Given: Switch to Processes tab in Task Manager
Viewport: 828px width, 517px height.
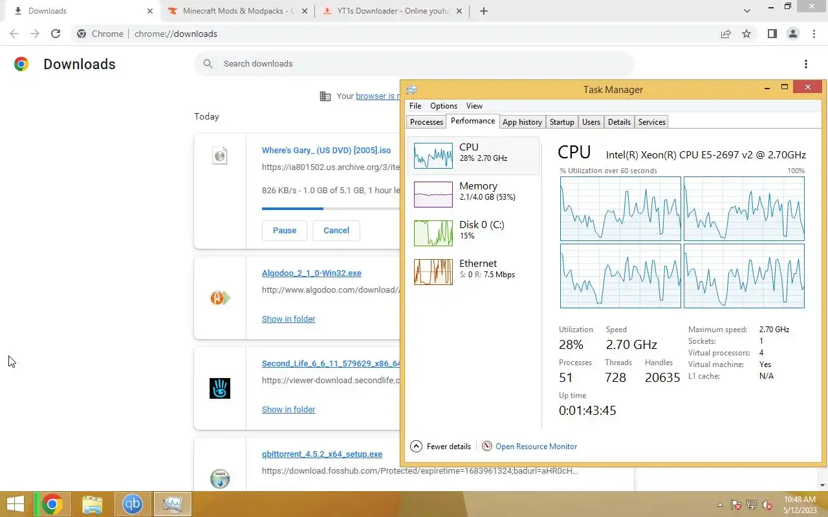Looking at the screenshot, I should click(426, 122).
